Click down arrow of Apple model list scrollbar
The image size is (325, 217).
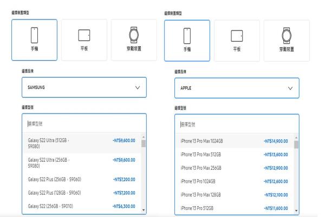(296, 211)
